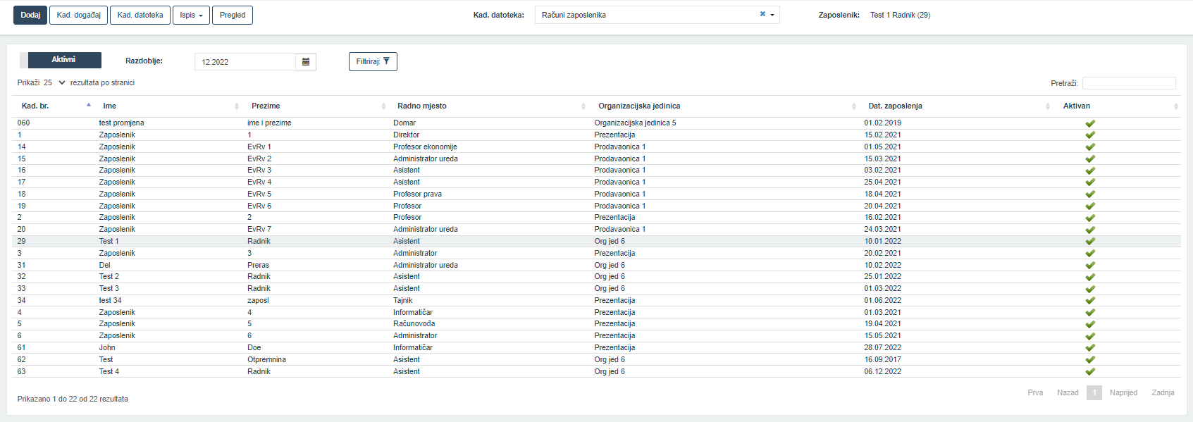Clear the Računi zaposlenika selection with x

coord(762,14)
